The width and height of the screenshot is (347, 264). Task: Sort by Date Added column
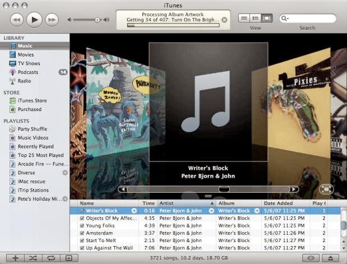pyautogui.click(x=286, y=203)
